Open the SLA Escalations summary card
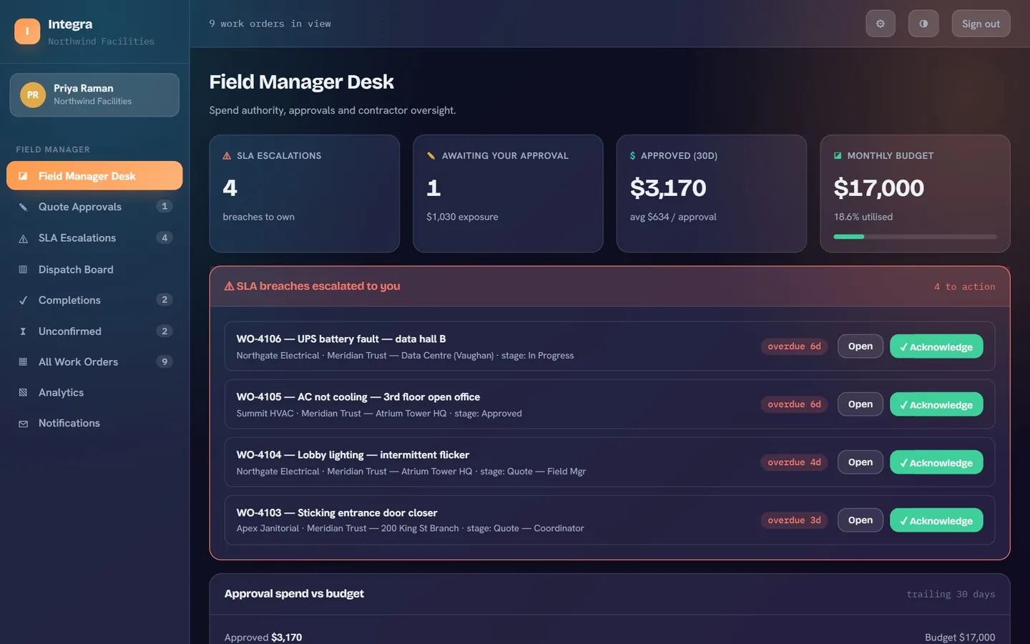This screenshot has width=1030, height=644. click(304, 193)
